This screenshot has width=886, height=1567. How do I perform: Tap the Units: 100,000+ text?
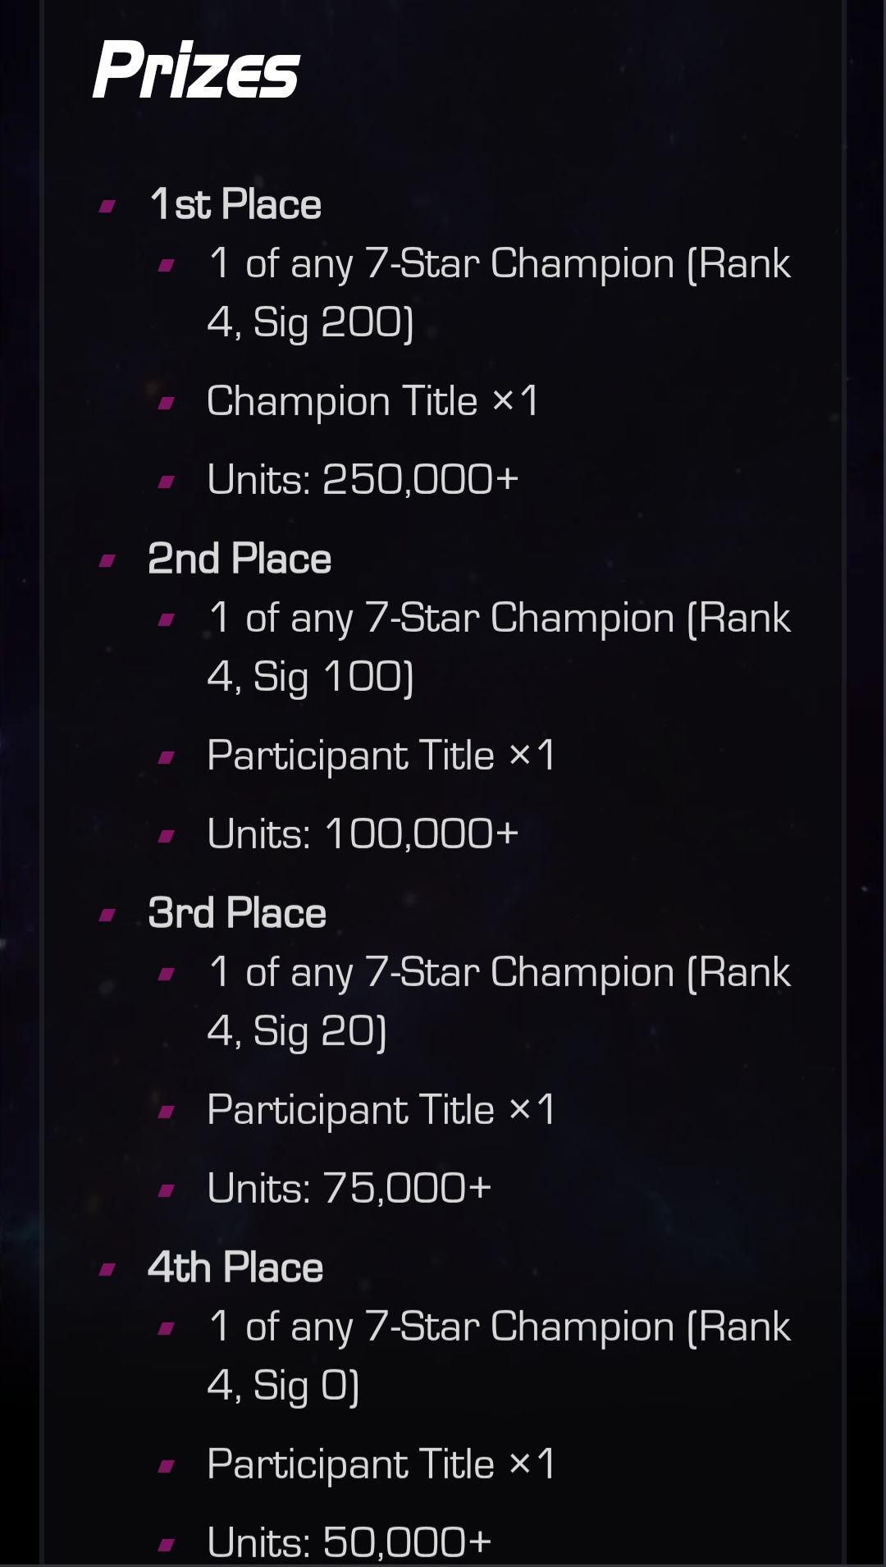pyautogui.click(x=363, y=834)
